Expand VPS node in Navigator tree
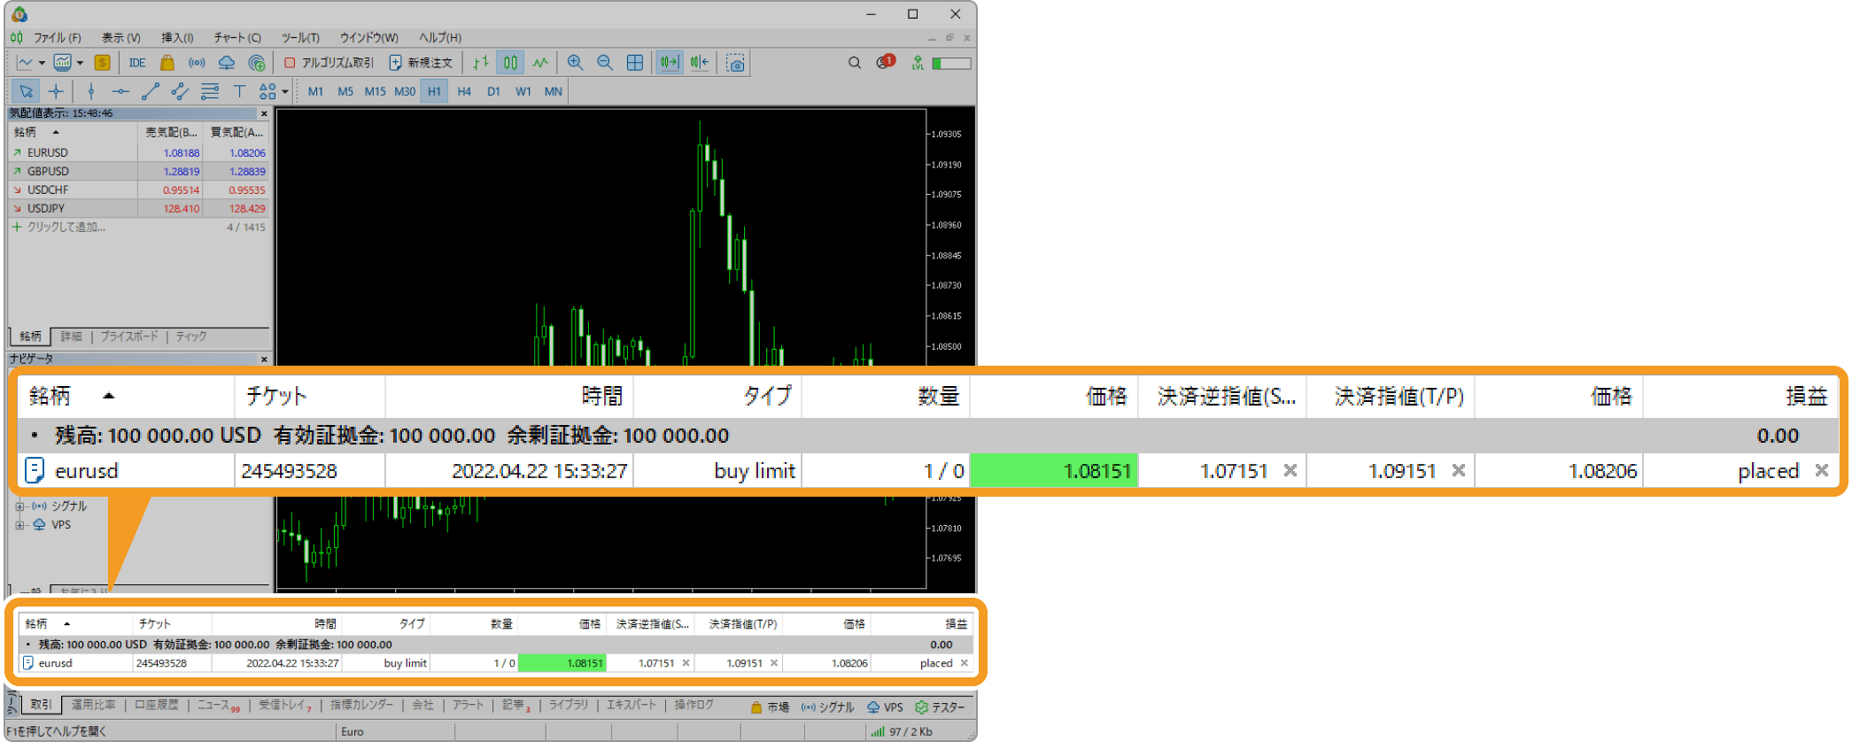 (x=19, y=525)
